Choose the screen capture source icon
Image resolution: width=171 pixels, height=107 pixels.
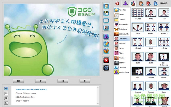106,21
